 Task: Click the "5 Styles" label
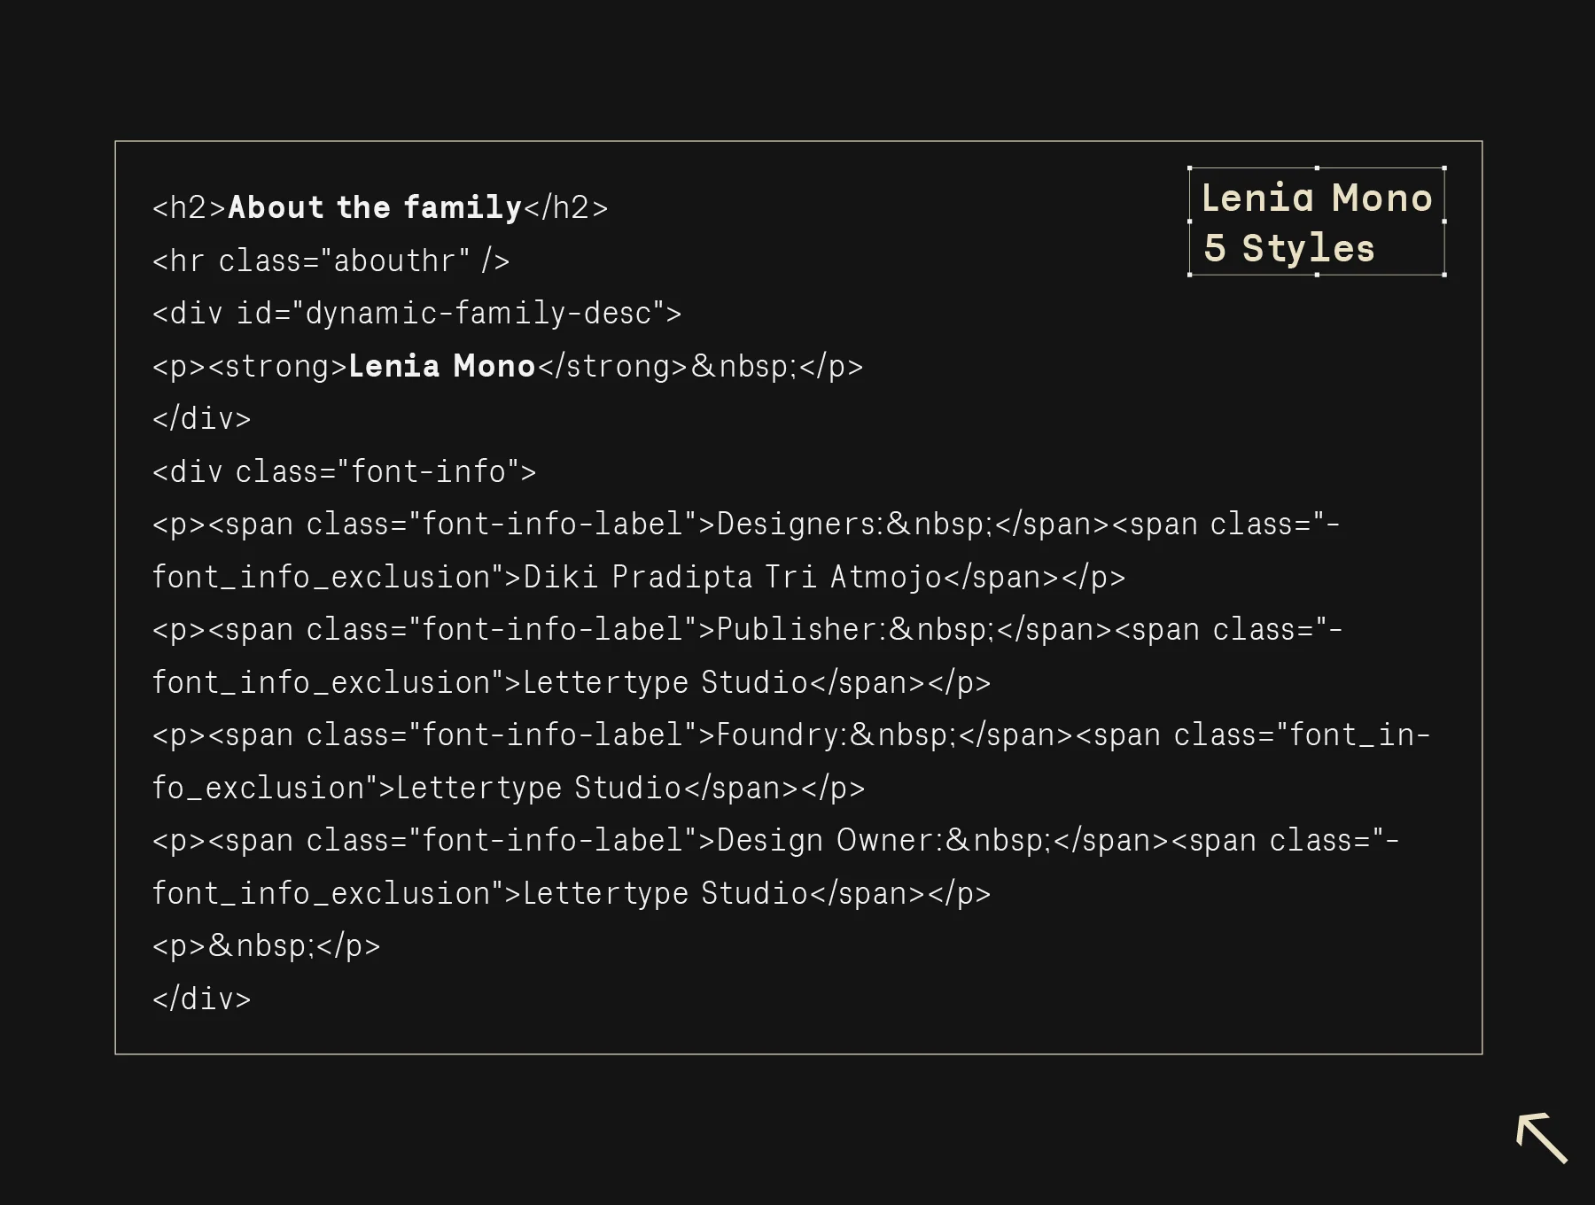[1289, 248]
